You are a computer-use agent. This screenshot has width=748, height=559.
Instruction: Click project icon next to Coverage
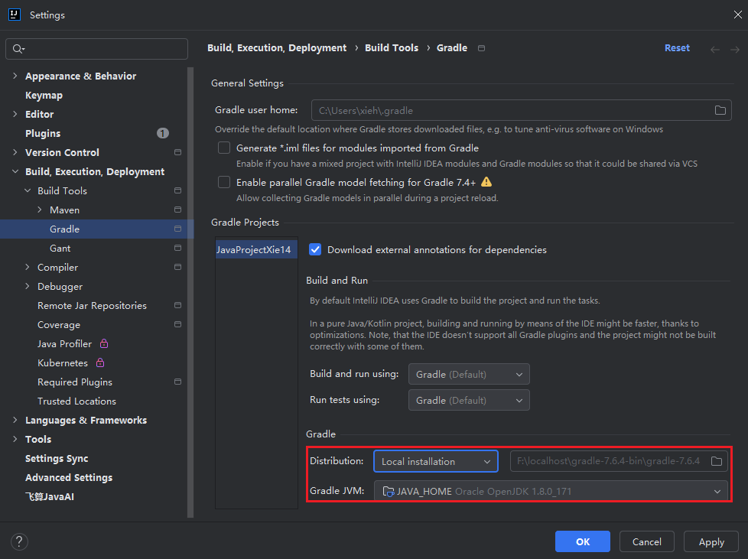point(178,324)
